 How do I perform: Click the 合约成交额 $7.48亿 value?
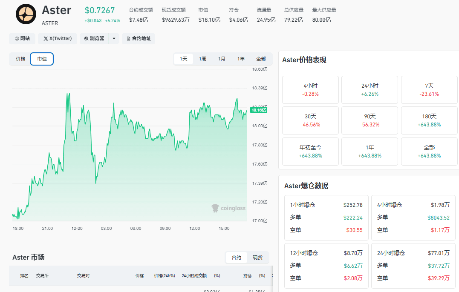[x=139, y=20]
